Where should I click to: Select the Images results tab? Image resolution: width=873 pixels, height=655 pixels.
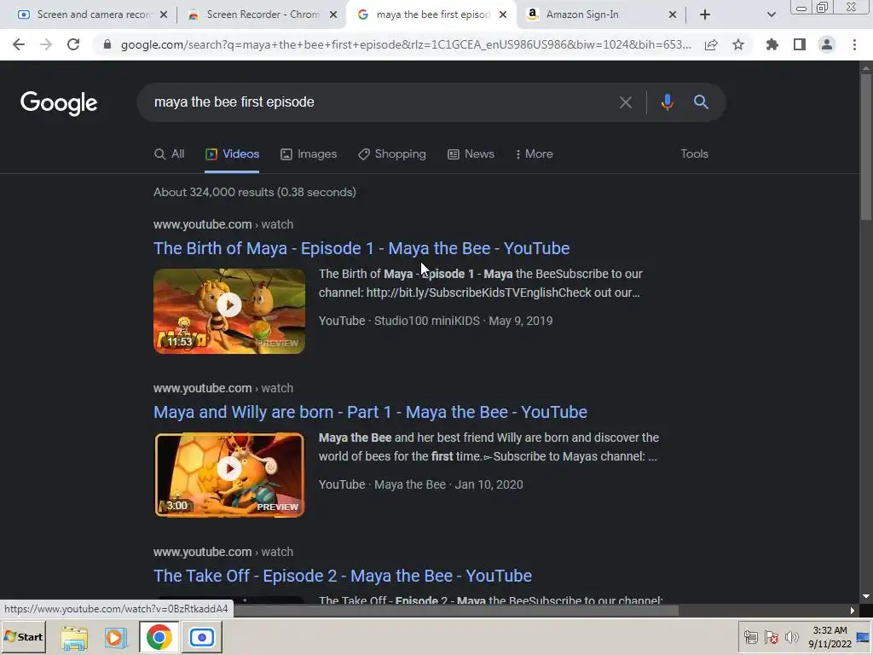(309, 154)
